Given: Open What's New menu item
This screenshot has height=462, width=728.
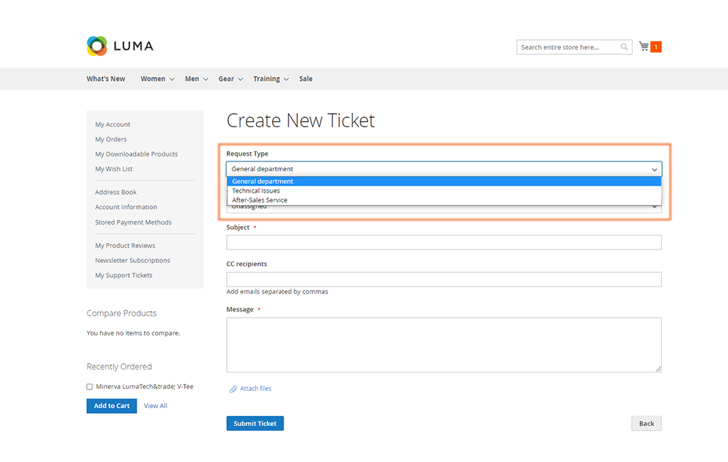Looking at the screenshot, I should pyautogui.click(x=106, y=79).
